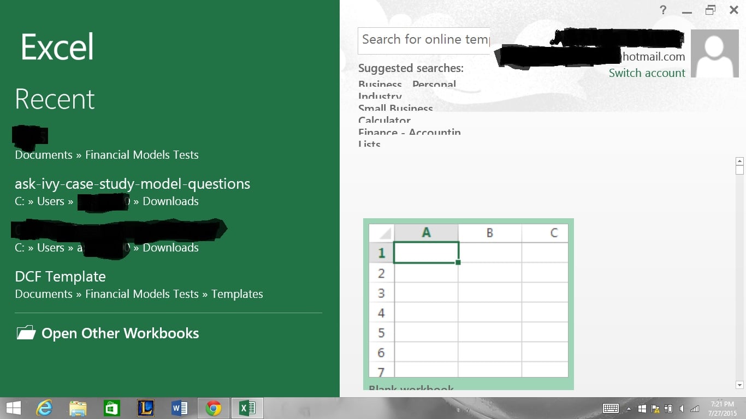The image size is (746, 419).
Task: Click the user profile avatar picture
Action: tap(714, 53)
